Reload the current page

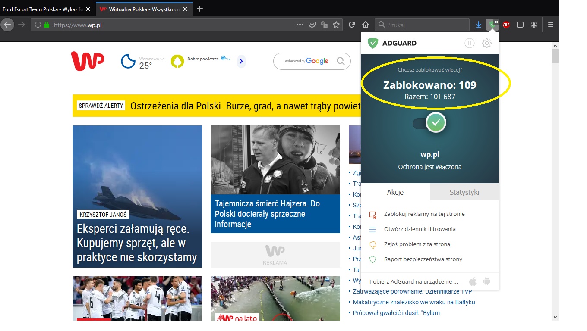(352, 25)
